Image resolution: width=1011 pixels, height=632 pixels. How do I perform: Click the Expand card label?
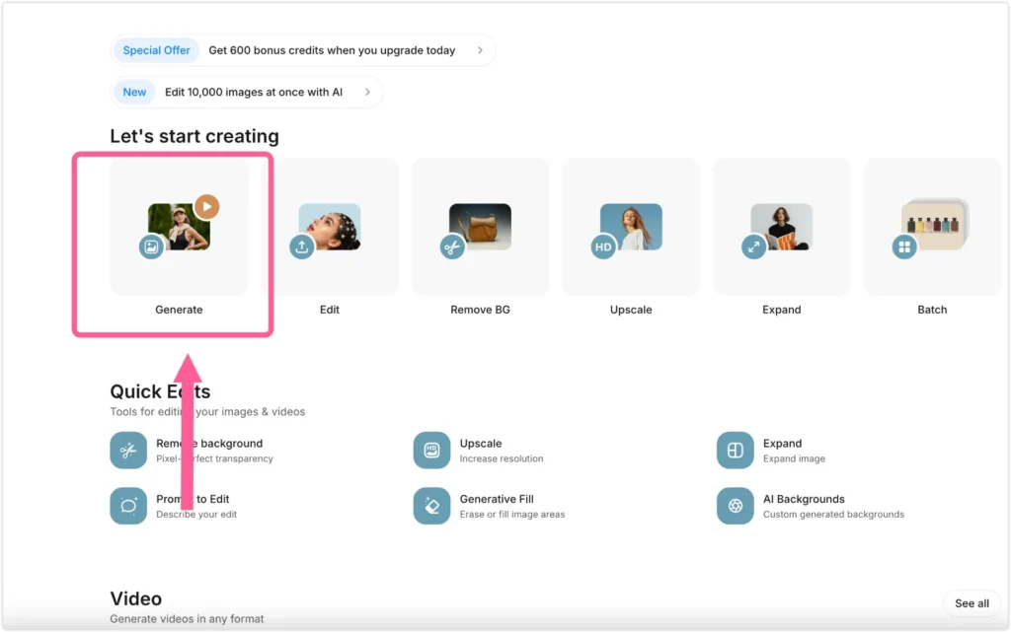(x=782, y=310)
